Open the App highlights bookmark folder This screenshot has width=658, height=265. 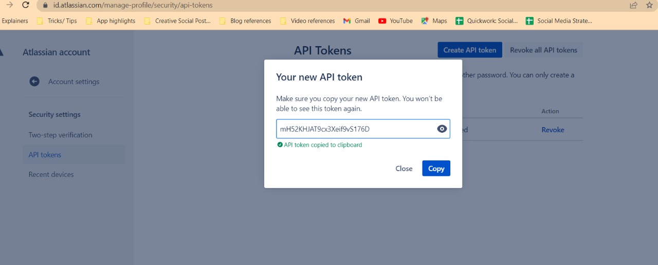pyautogui.click(x=110, y=21)
